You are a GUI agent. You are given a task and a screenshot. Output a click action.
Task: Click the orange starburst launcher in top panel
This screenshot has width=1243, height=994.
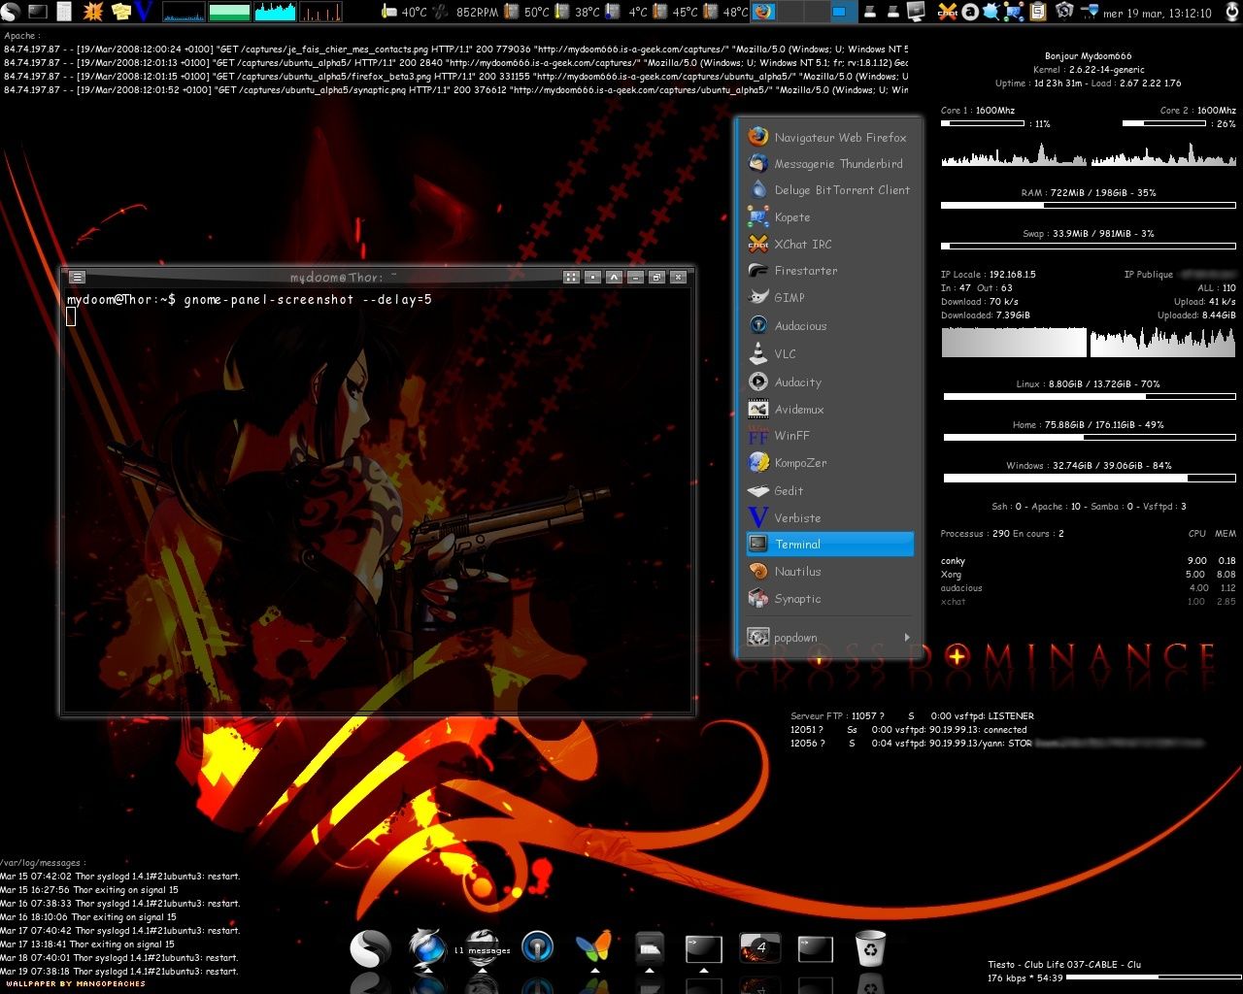click(x=93, y=12)
